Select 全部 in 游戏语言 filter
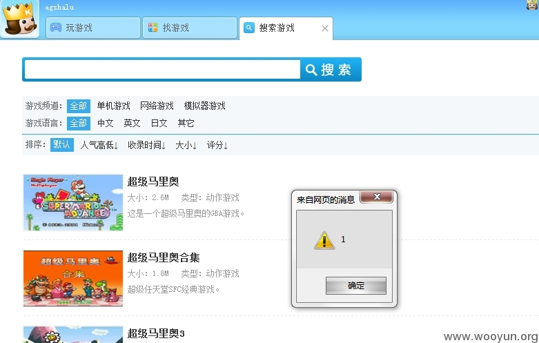 (79, 123)
